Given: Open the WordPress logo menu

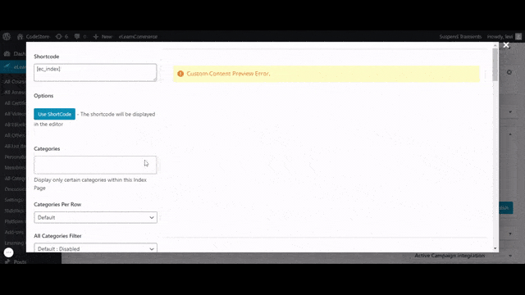Looking at the screenshot, I should point(7,36).
